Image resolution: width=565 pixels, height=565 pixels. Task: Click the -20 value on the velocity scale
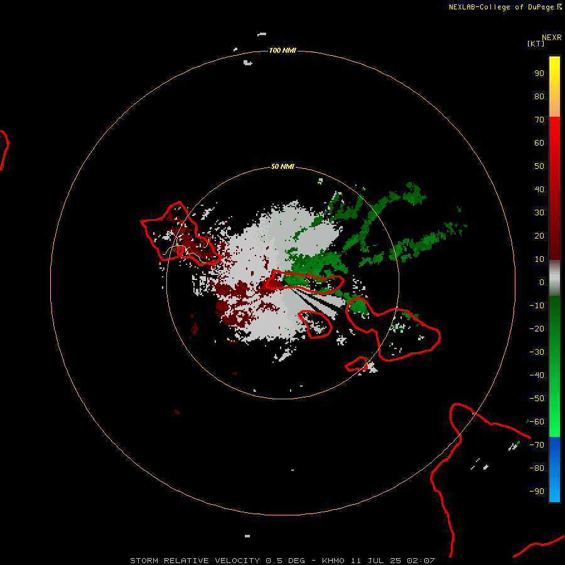pos(537,328)
